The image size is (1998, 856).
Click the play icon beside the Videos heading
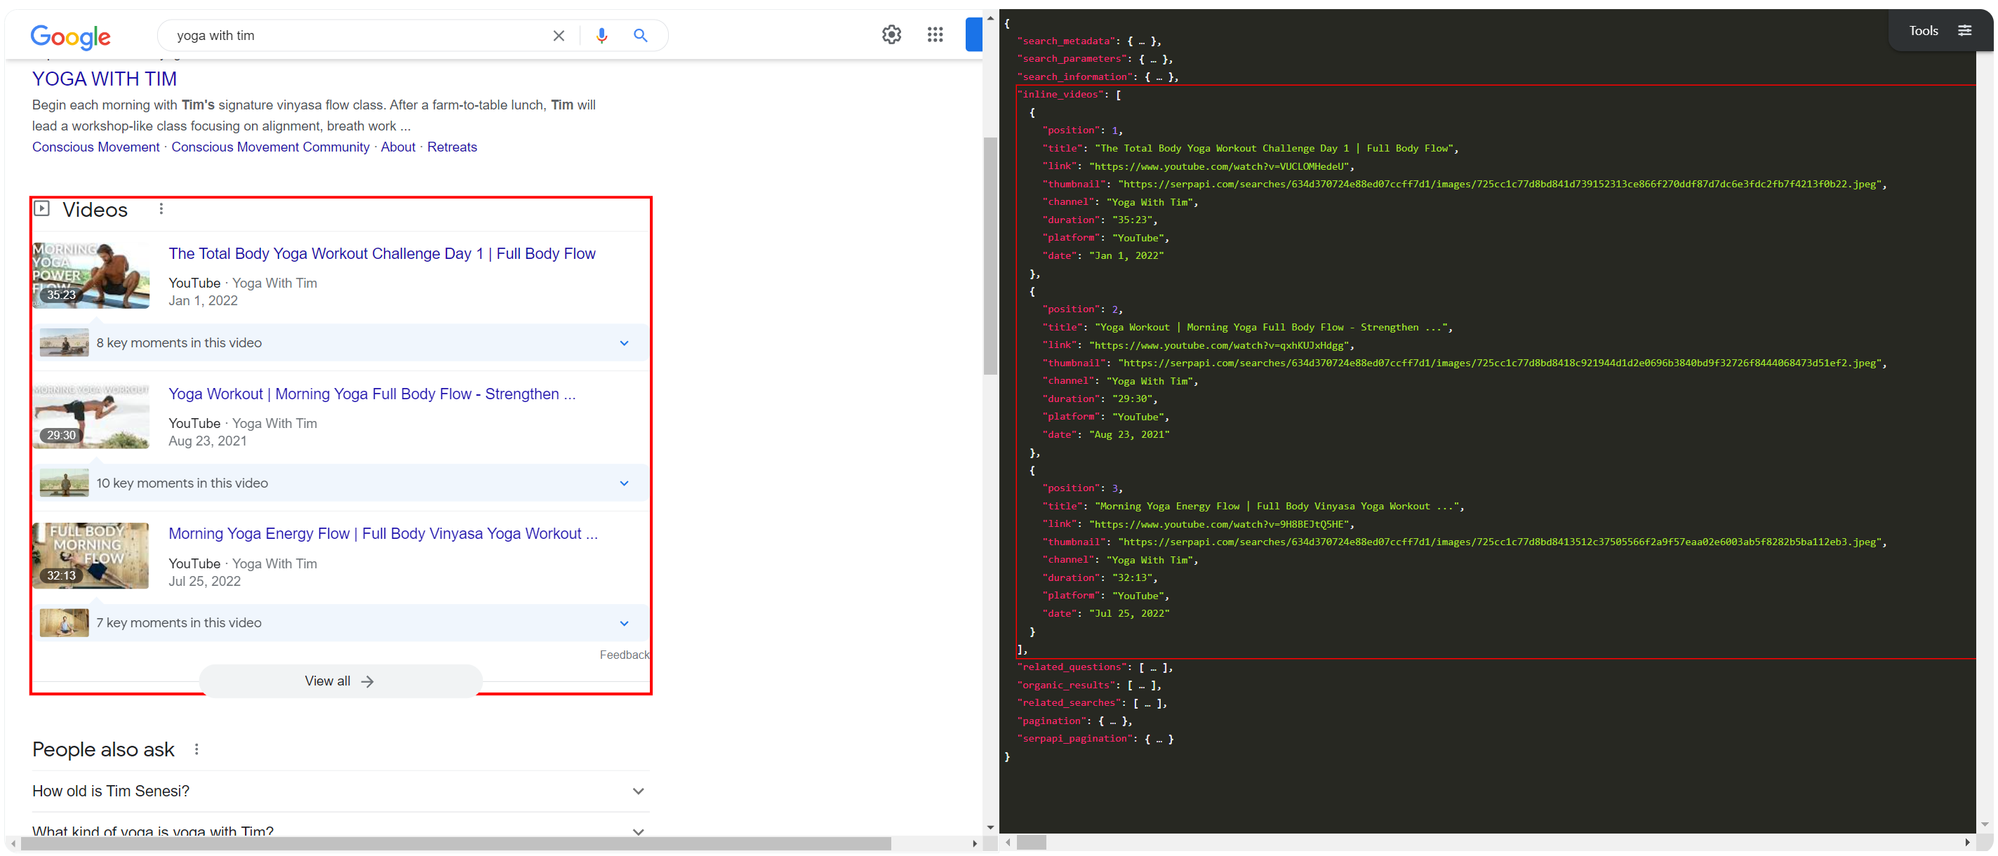pos(43,208)
